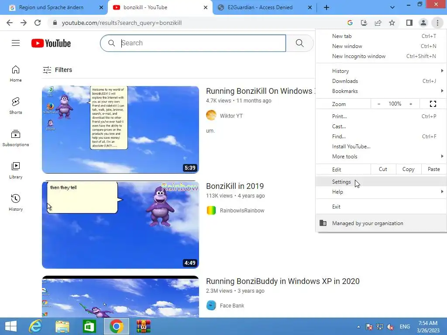The height and width of the screenshot is (335, 447).
Task: Toggle fullscreen icon in Zoom row
Action: 433,104
